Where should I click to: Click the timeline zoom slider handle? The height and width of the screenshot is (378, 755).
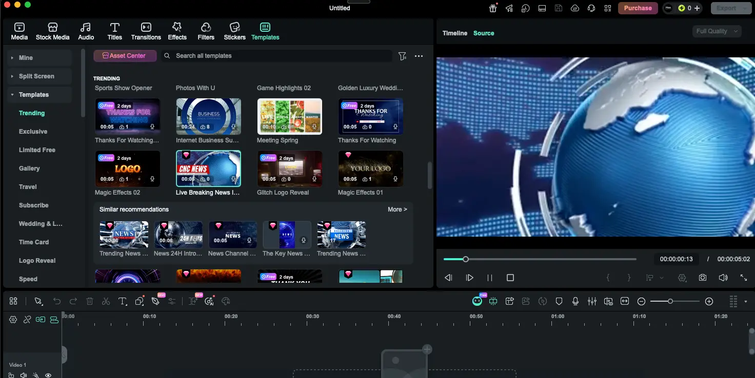670,301
